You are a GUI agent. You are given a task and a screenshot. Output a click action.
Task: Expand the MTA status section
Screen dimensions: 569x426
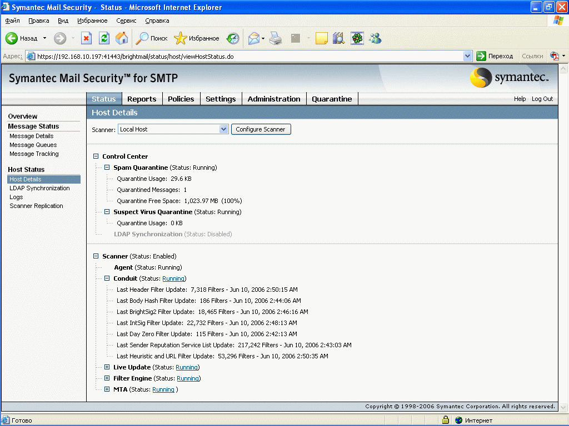(107, 389)
